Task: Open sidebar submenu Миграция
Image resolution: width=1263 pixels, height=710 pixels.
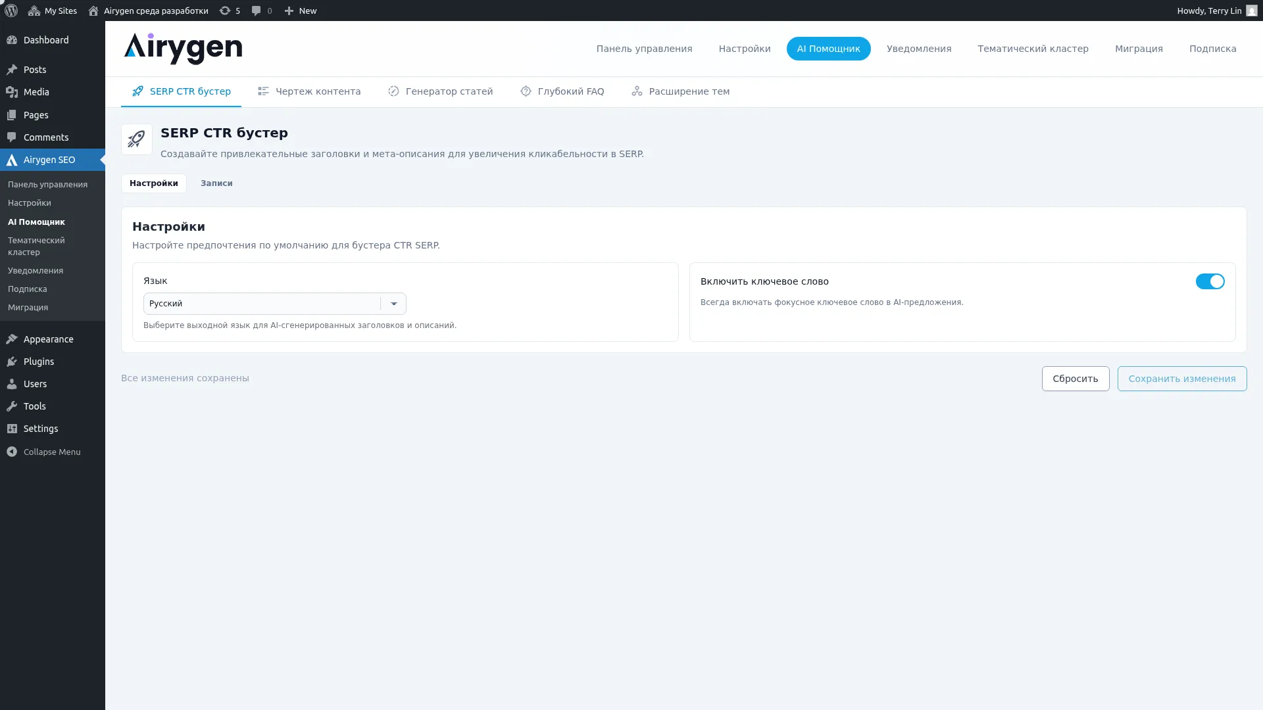Action: (28, 308)
